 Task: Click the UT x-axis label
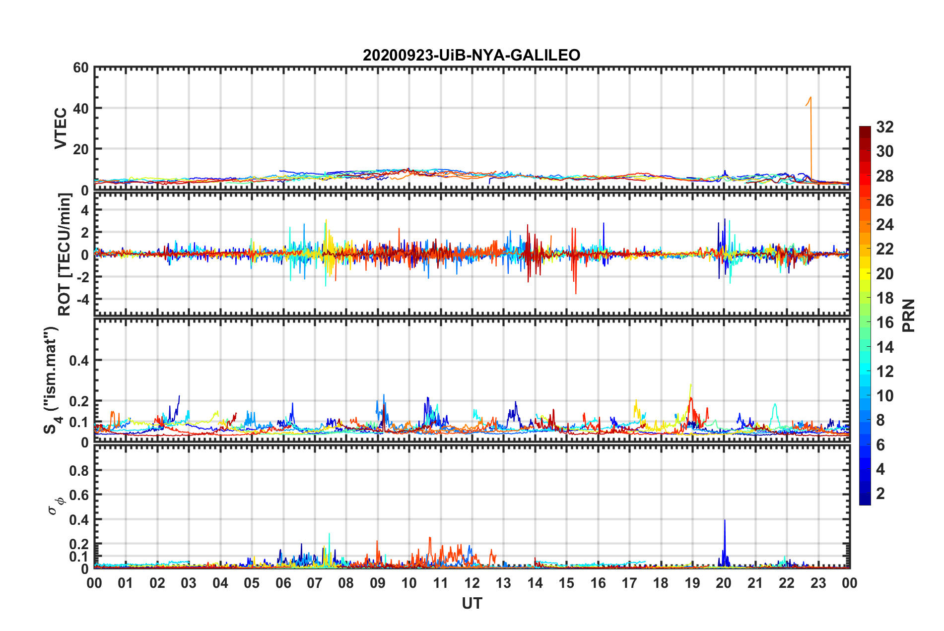click(x=472, y=603)
